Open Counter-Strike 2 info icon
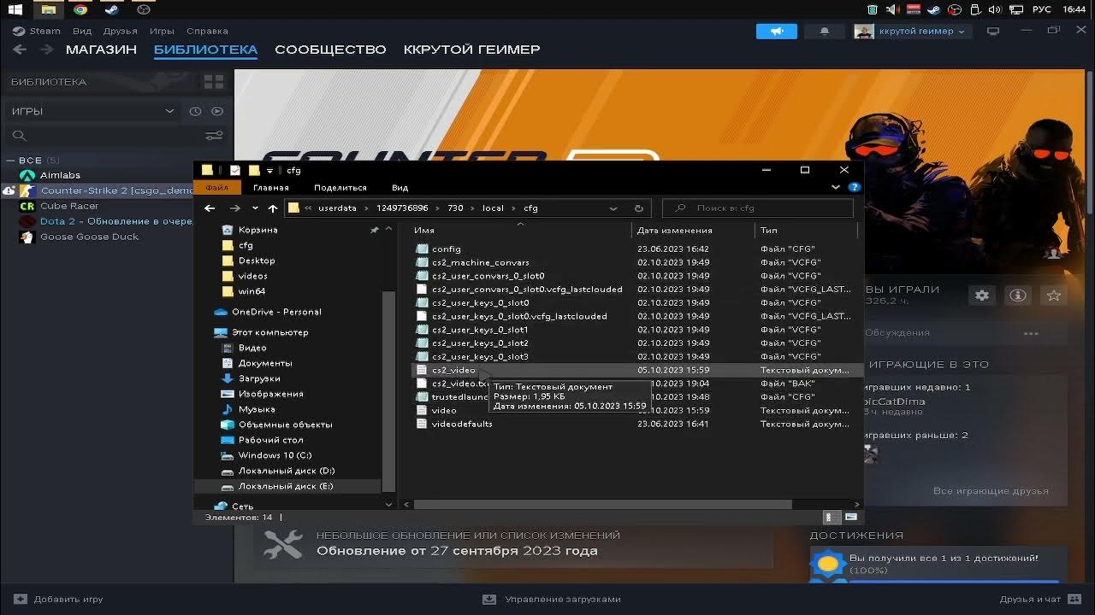This screenshot has height=615, width=1095. [1018, 296]
